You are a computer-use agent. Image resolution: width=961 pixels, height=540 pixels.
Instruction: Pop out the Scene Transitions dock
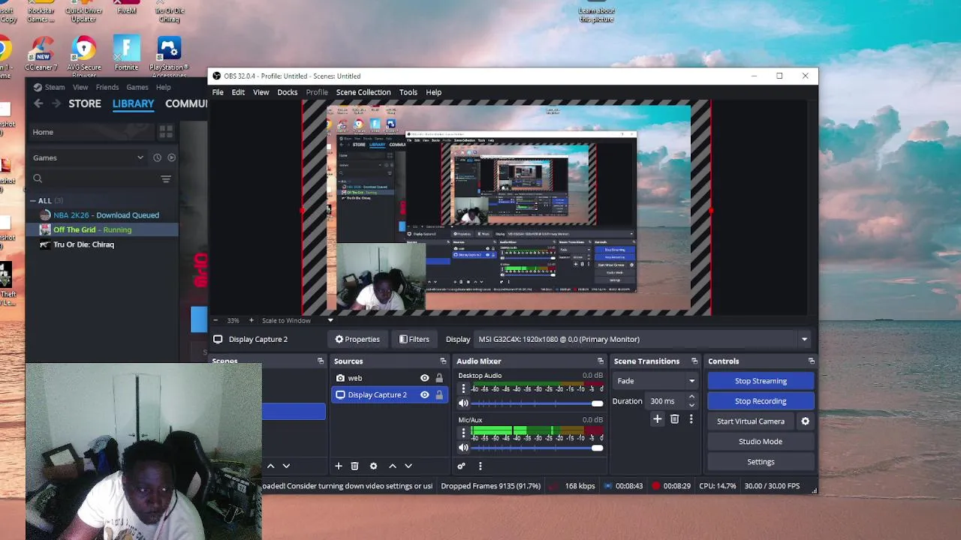click(x=694, y=361)
